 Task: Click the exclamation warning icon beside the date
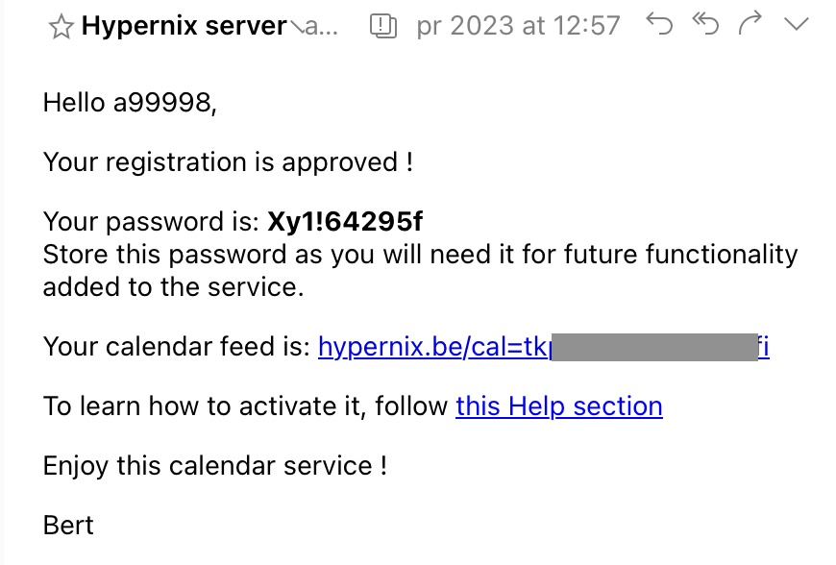383,26
